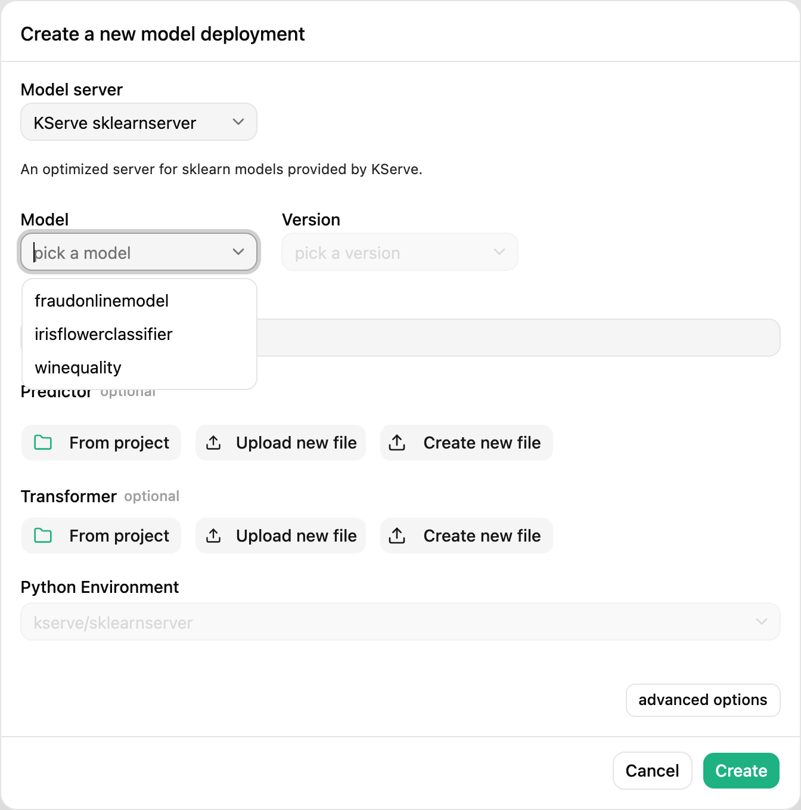Open the Model server dropdown chevron

(x=238, y=122)
